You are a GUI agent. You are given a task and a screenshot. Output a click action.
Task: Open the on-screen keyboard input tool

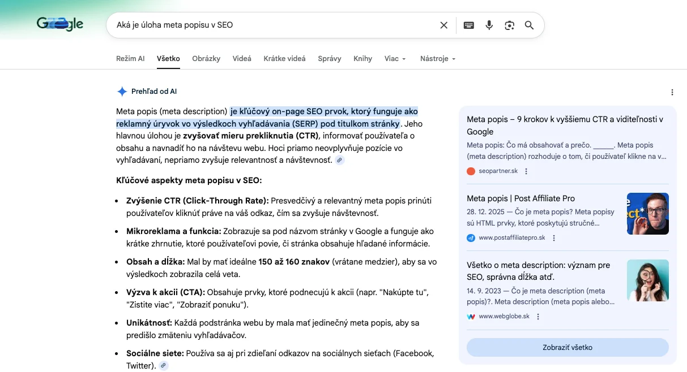[468, 25]
